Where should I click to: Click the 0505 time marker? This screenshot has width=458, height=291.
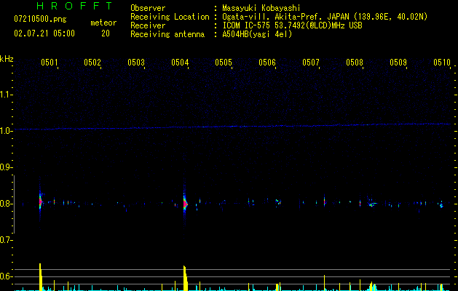224,63
